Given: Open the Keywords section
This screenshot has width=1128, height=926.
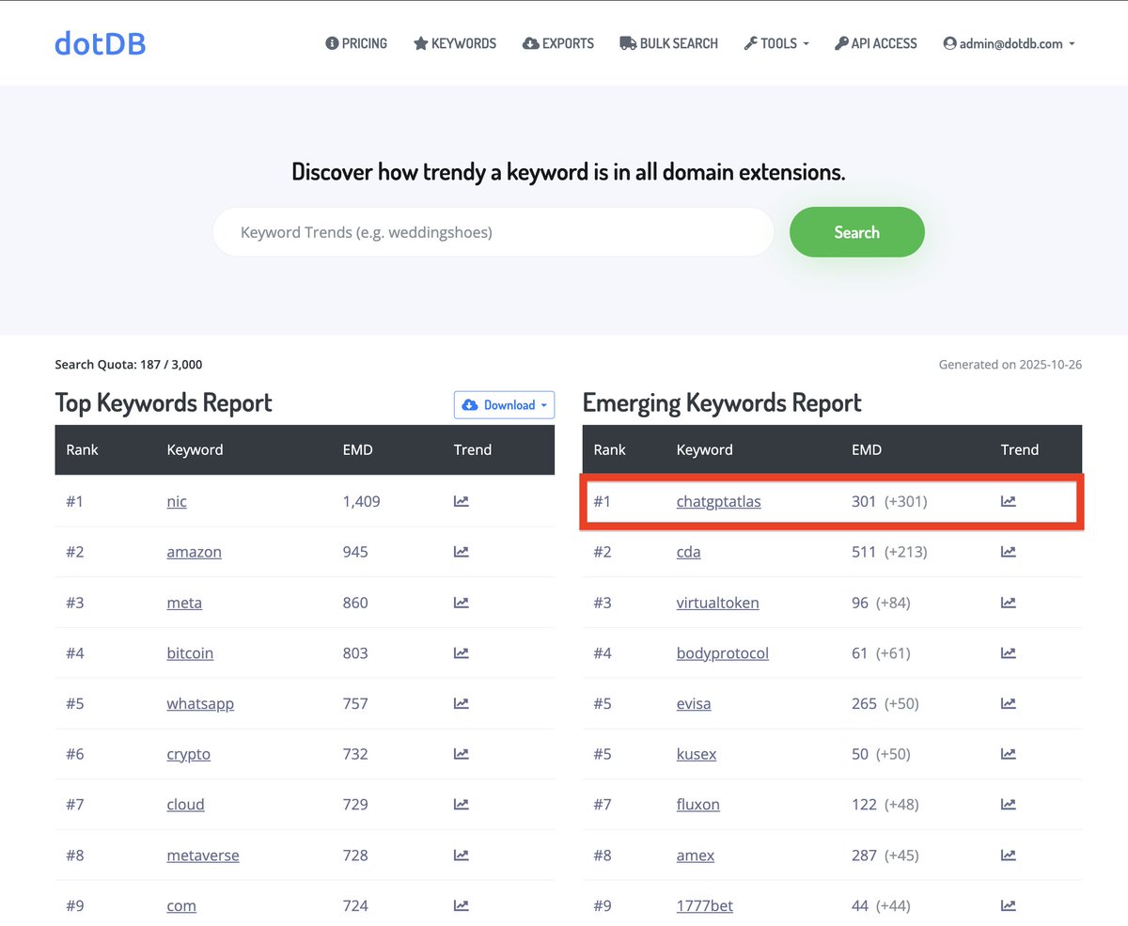Looking at the screenshot, I should [455, 43].
